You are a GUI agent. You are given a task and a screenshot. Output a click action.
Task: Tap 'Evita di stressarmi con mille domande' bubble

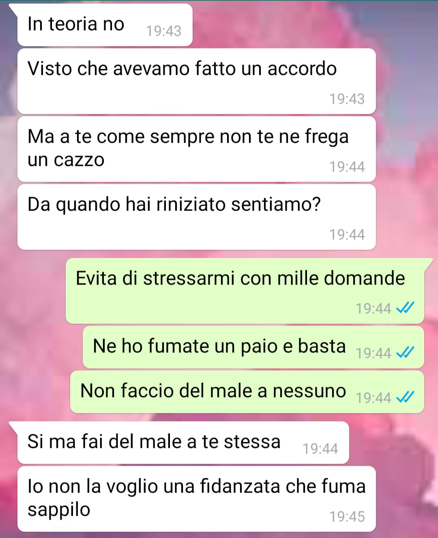(245, 291)
